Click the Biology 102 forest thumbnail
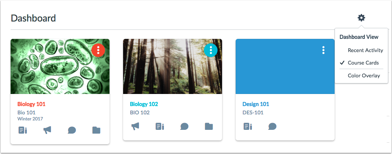This screenshot has height=154, width=392. coord(173,66)
